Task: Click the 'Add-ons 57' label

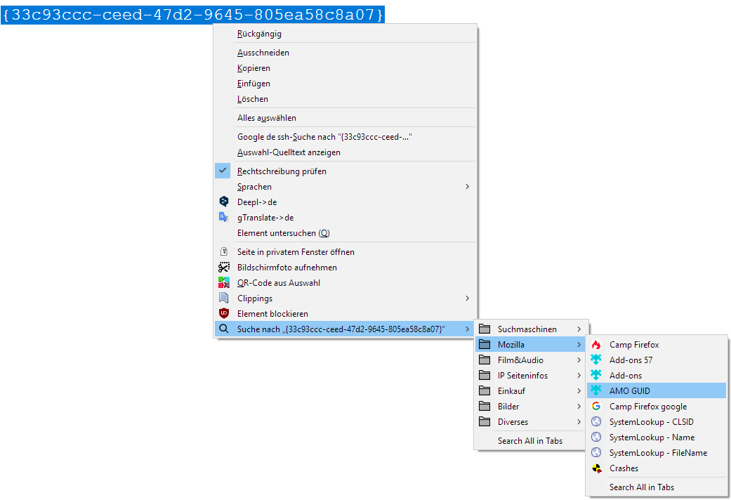Action: pyautogui.click(x=631, y=360)
